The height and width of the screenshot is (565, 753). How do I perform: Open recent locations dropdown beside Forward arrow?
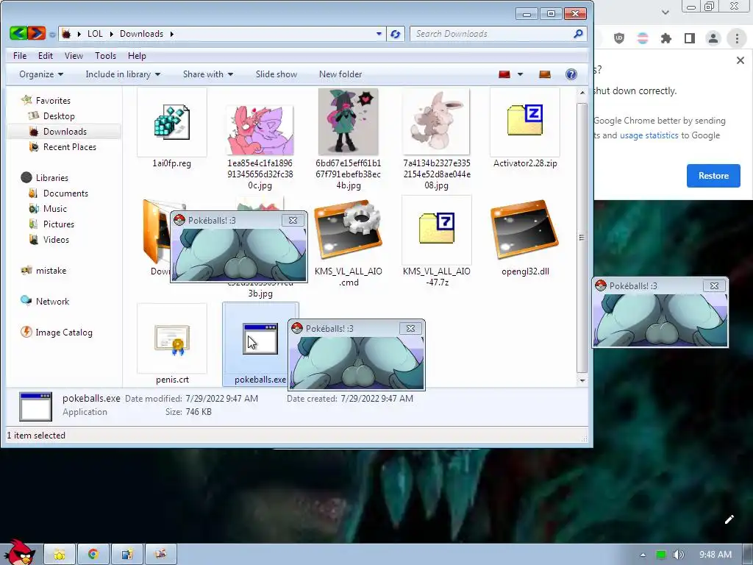[x=52, y=34]
